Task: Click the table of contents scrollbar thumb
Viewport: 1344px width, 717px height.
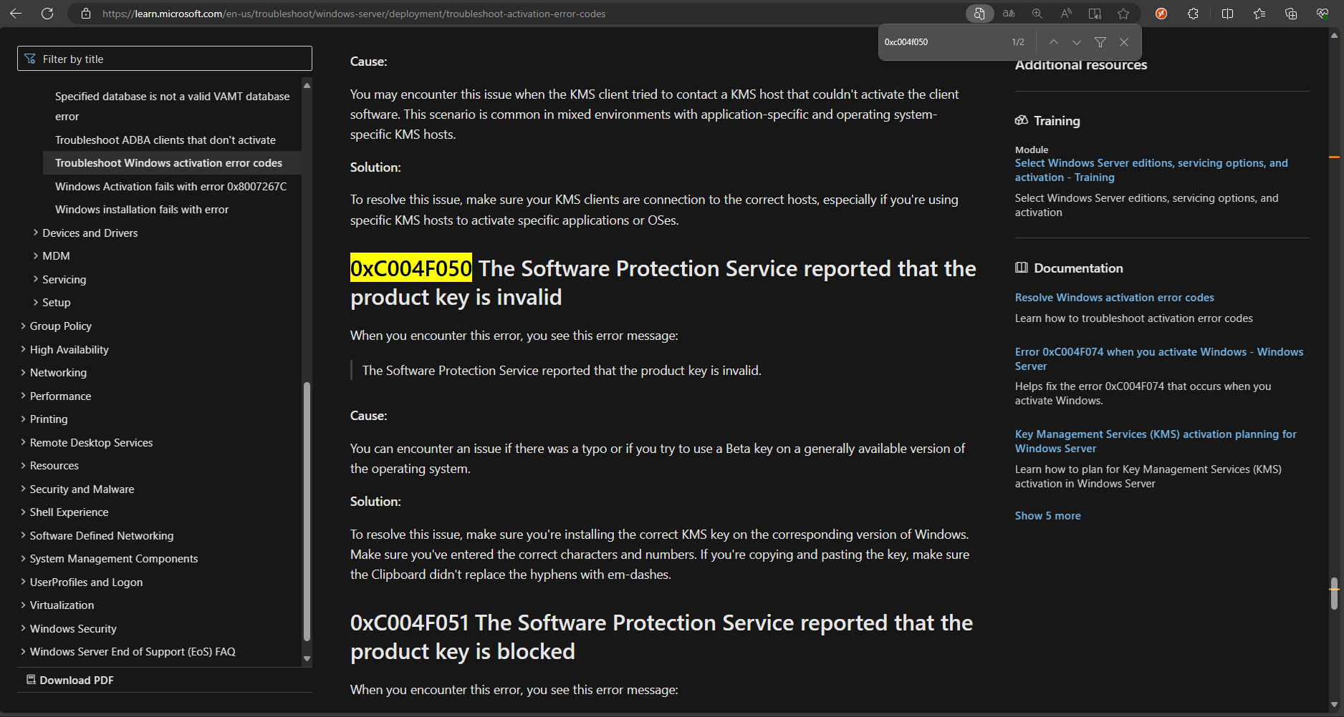Action: click(x=307, y=512)
